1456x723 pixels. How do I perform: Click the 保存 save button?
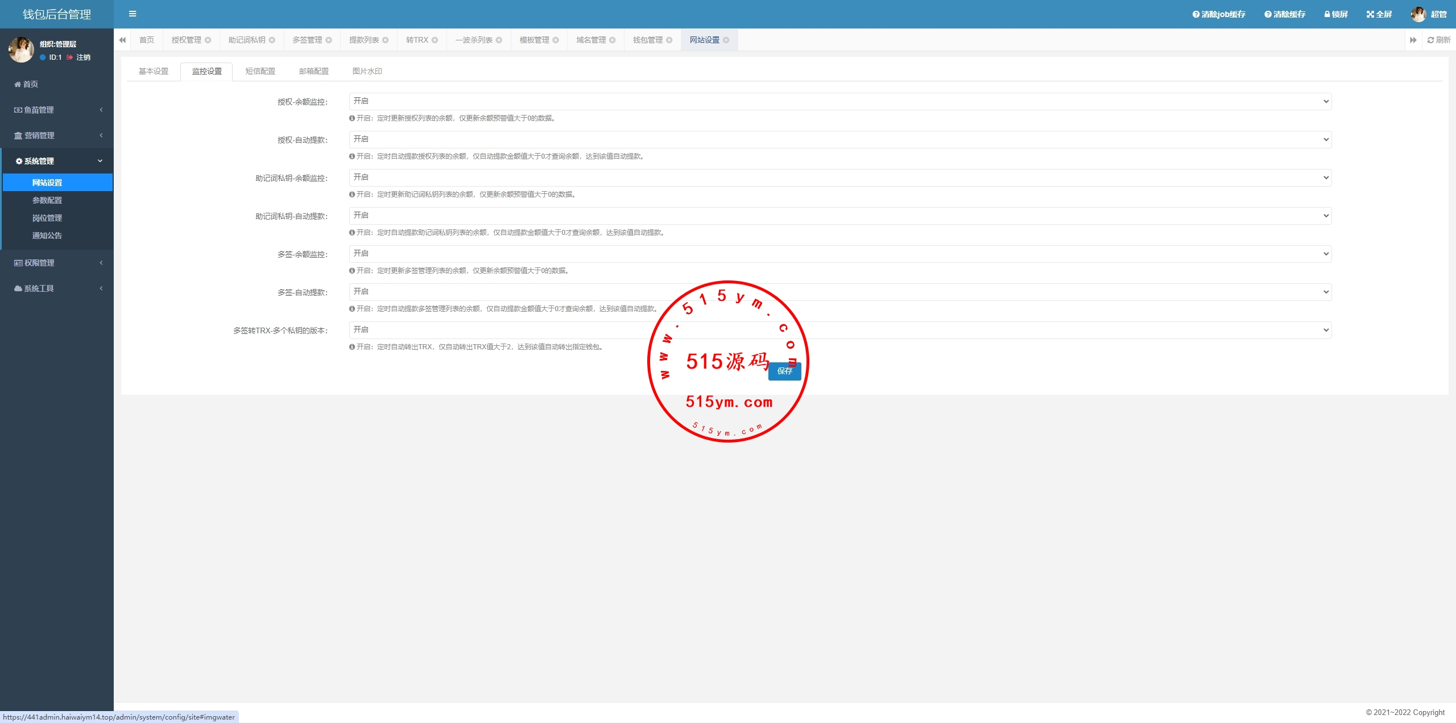pos(784,371)
